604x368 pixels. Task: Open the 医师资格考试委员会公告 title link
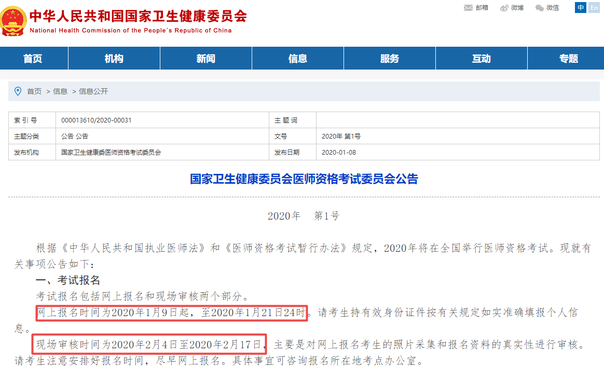[301, 179]
